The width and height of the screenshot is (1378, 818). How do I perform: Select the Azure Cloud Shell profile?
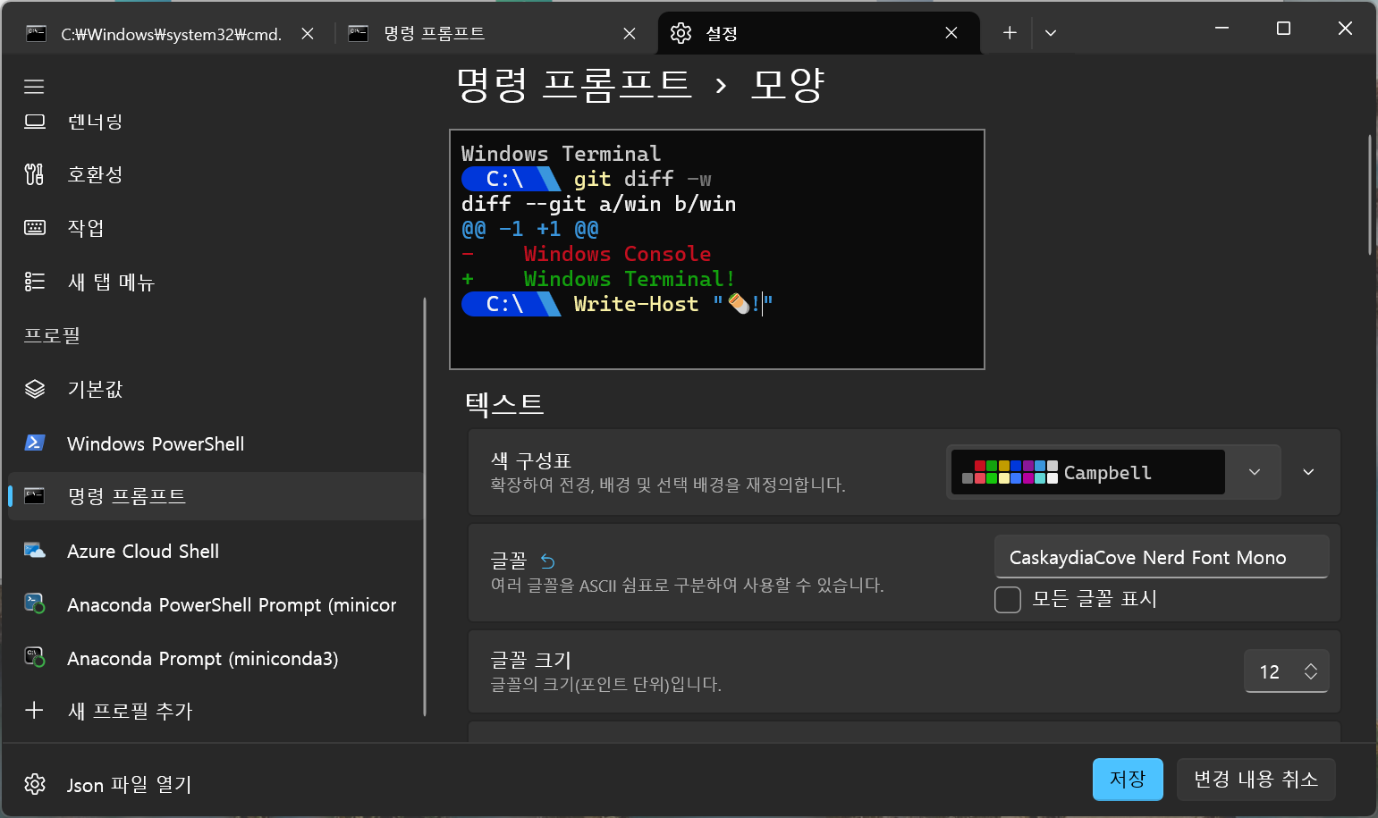pyautogui.click(x=215, y=551)
